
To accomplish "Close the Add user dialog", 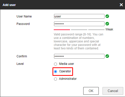I will (x=121, y=5).
